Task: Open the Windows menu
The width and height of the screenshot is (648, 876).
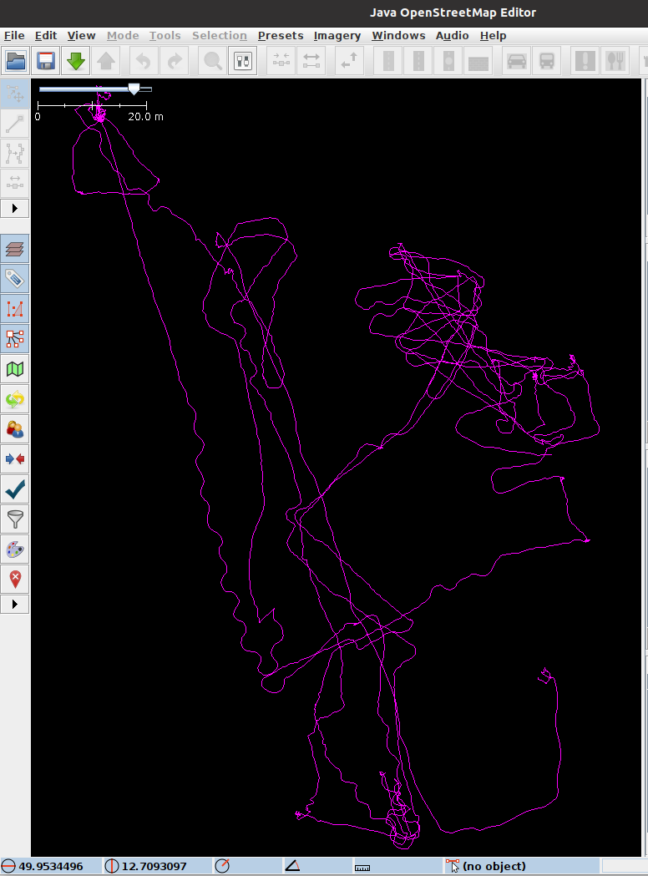Action: coord(399,35)
